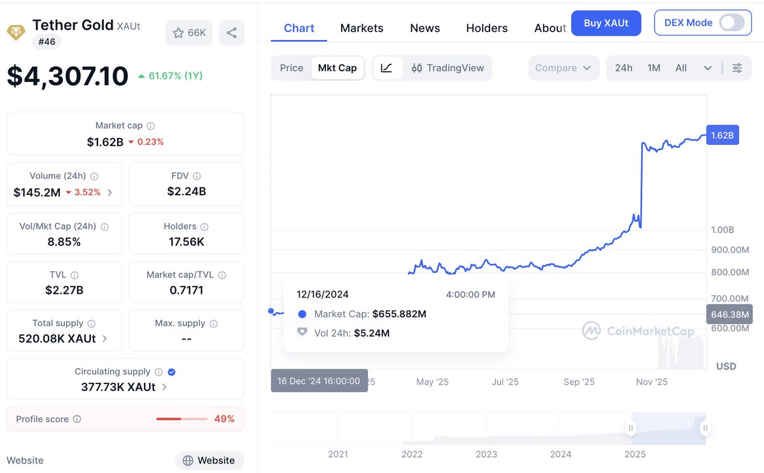Select All time range
This screenshot has width=764, height=473.
coord(681,68)
